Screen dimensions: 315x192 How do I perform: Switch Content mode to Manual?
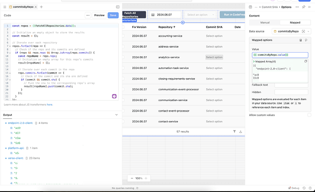click(x=265, y=22)
